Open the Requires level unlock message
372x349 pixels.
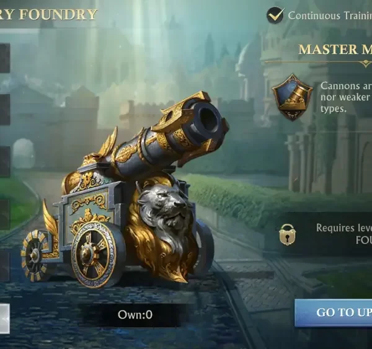pyautogui.click(x=344, y=234)
